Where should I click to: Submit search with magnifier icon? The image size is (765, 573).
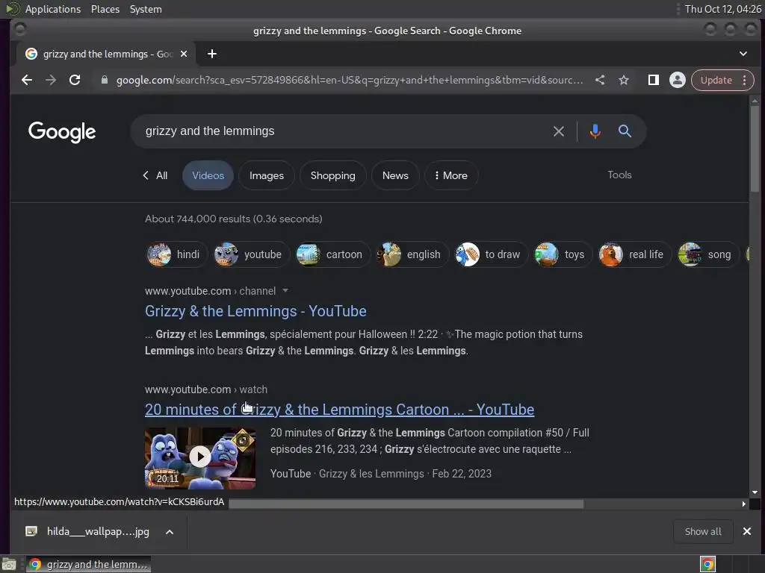[625, 131]
